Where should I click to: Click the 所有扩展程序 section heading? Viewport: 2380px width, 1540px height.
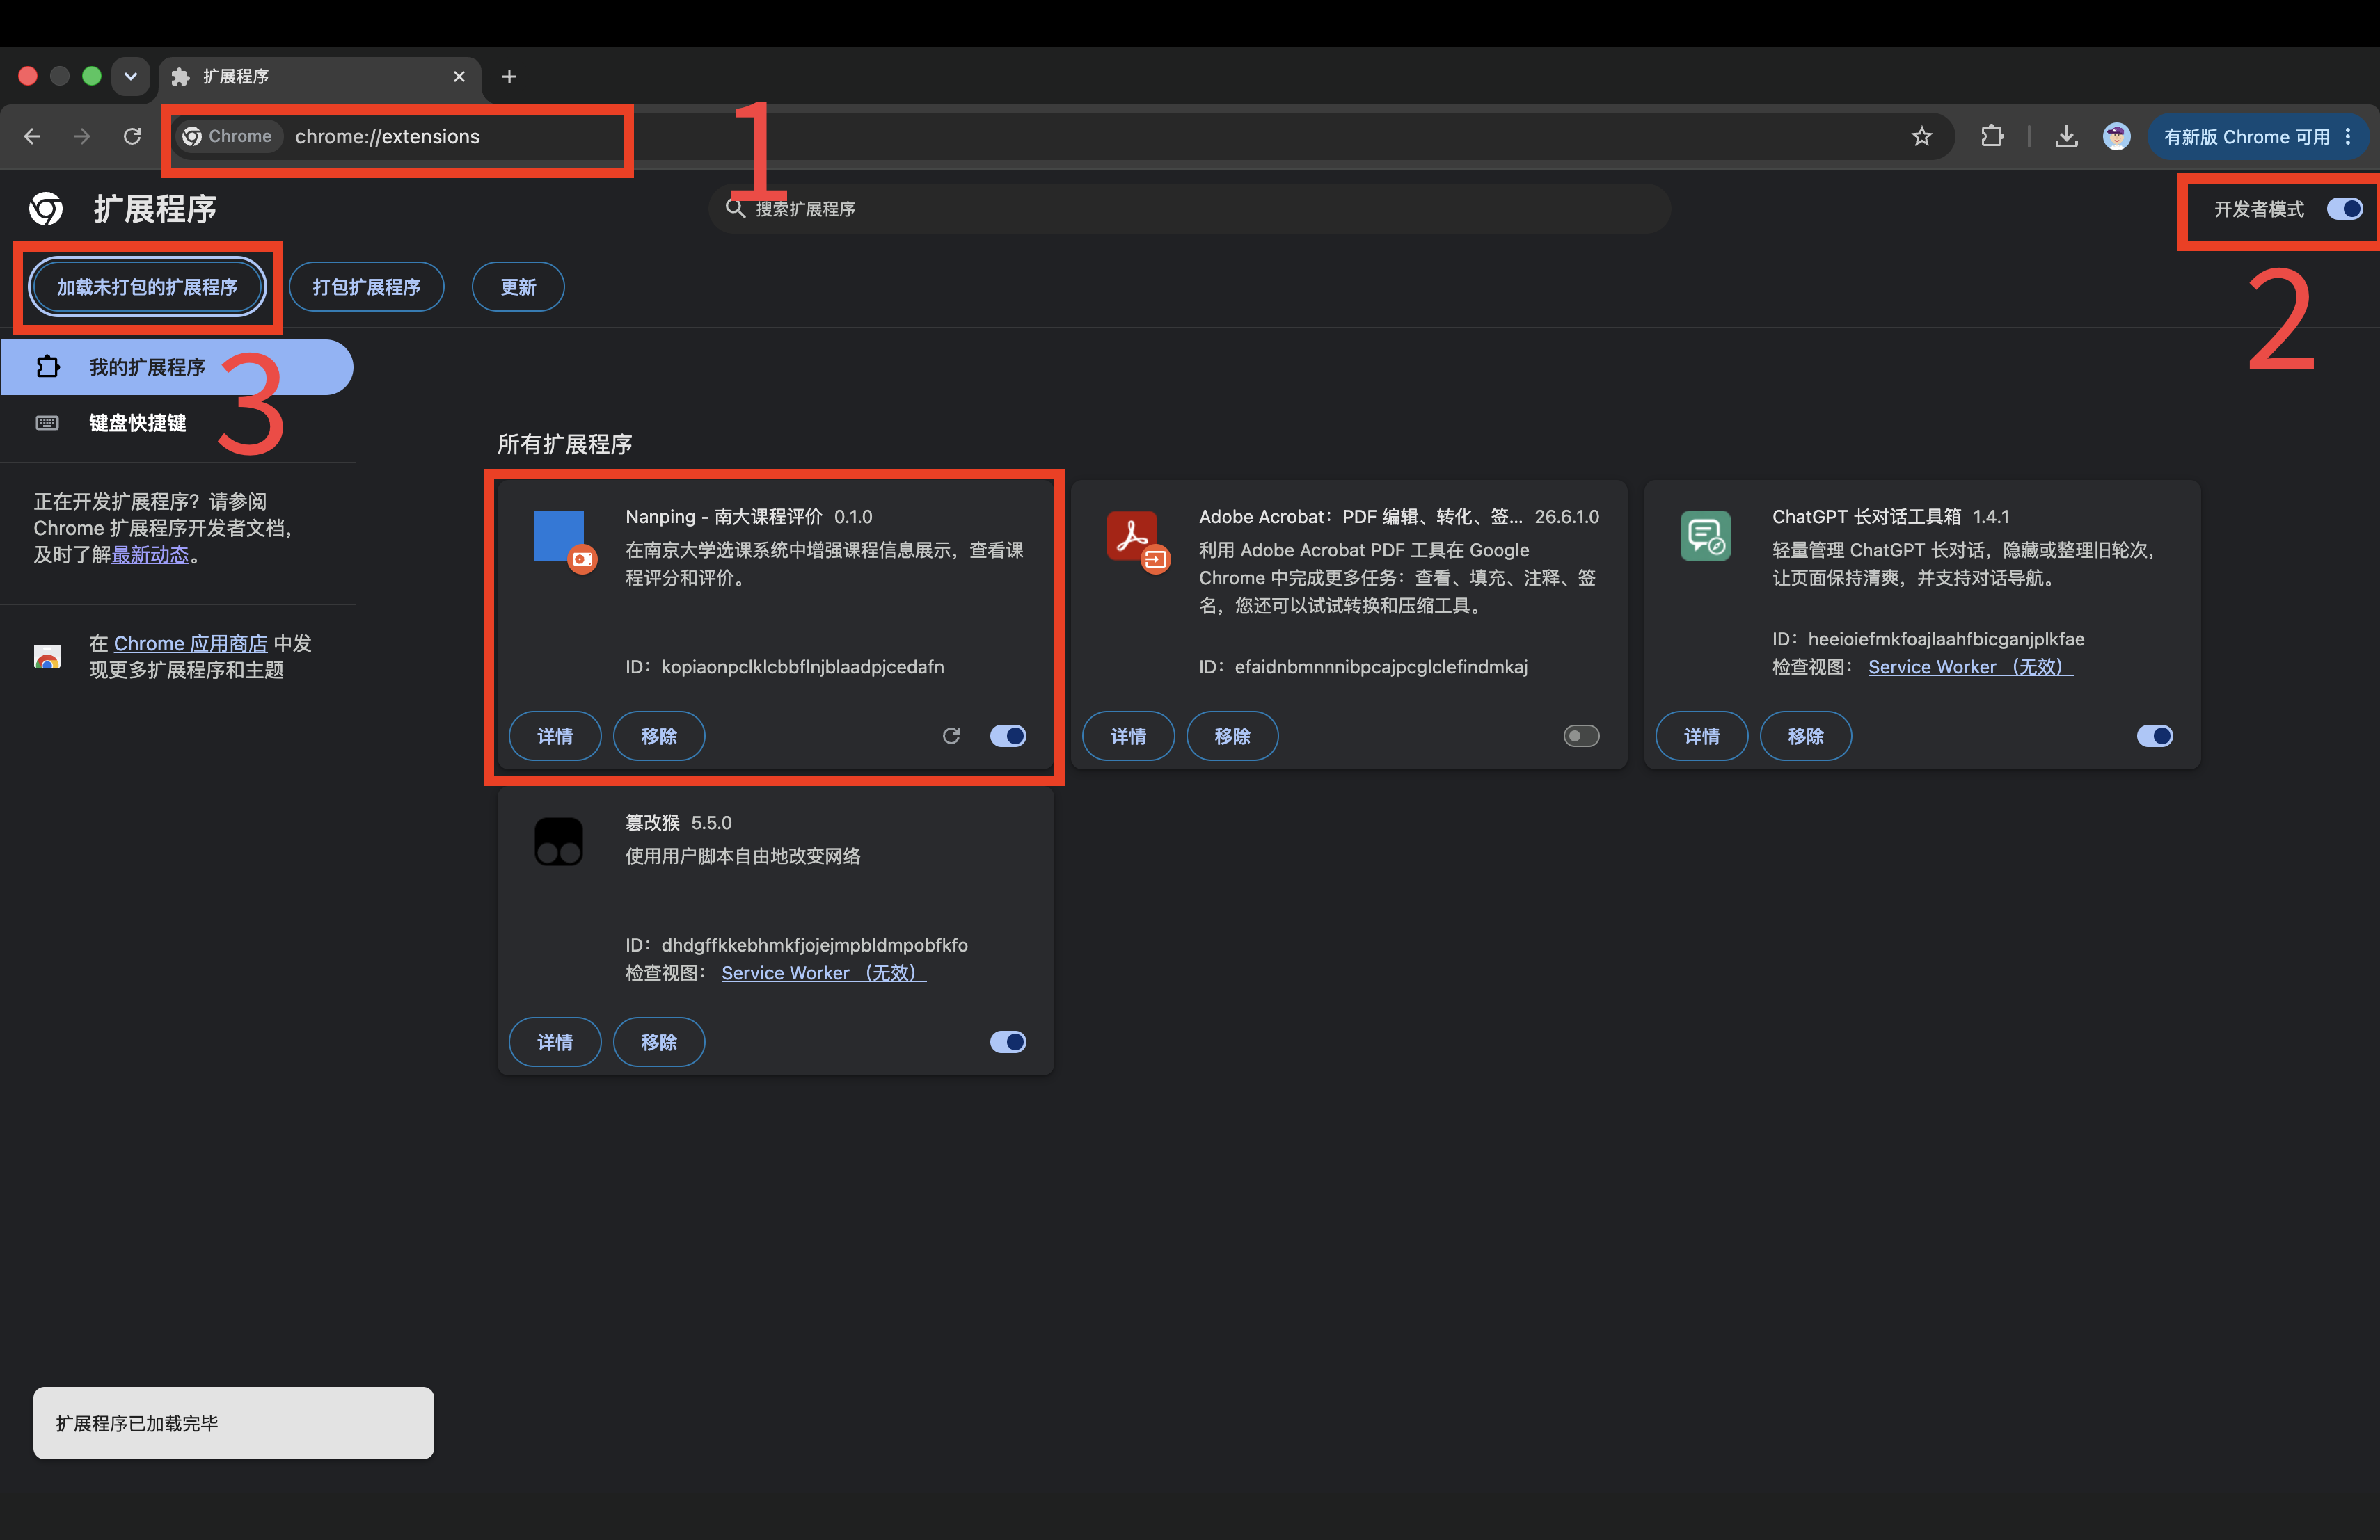pos(564,444)
